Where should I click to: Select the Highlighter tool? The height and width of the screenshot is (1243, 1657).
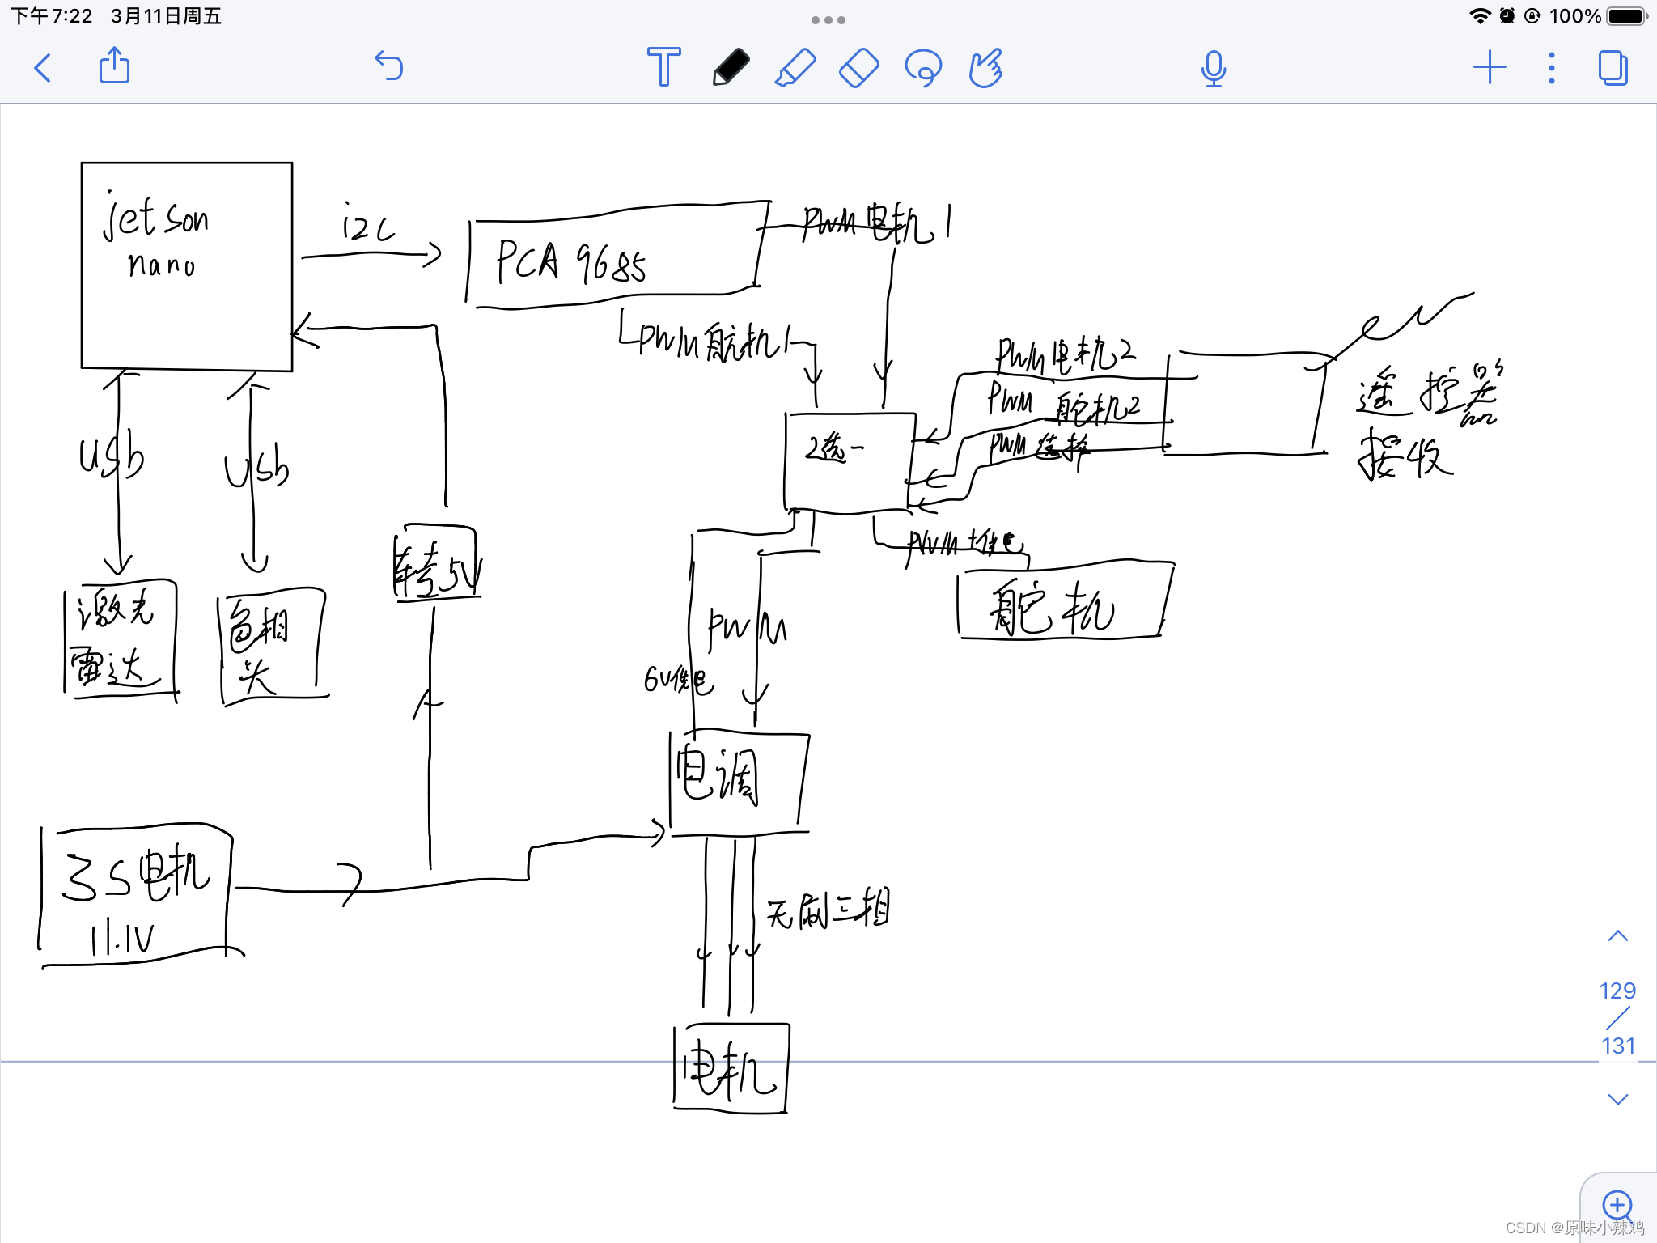795,67
